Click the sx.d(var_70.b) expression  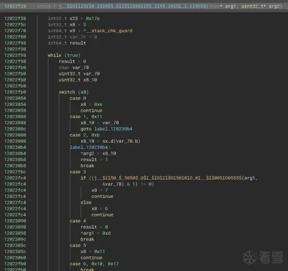click(122, 141)
